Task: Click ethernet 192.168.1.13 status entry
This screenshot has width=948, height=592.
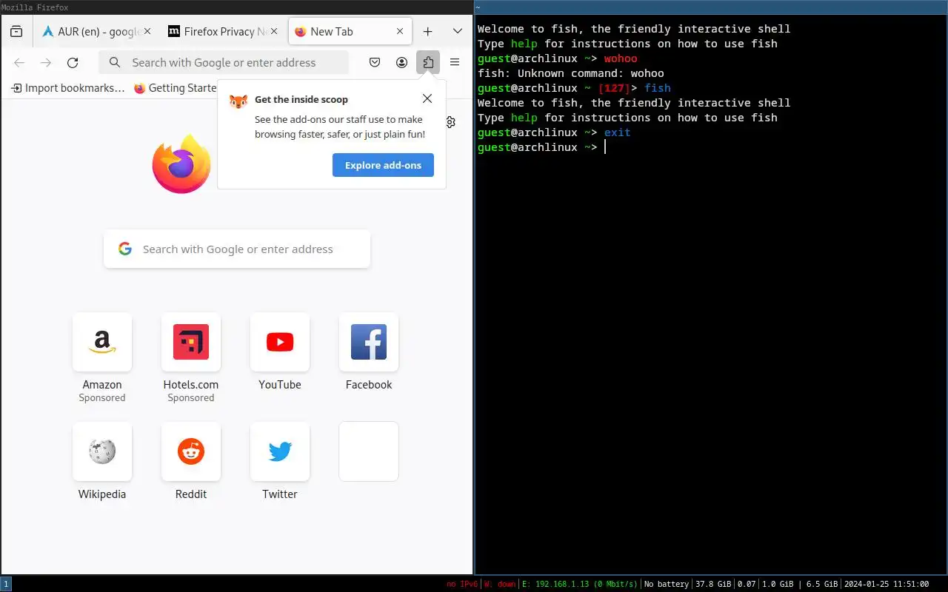Action: (x=579, y=585)
